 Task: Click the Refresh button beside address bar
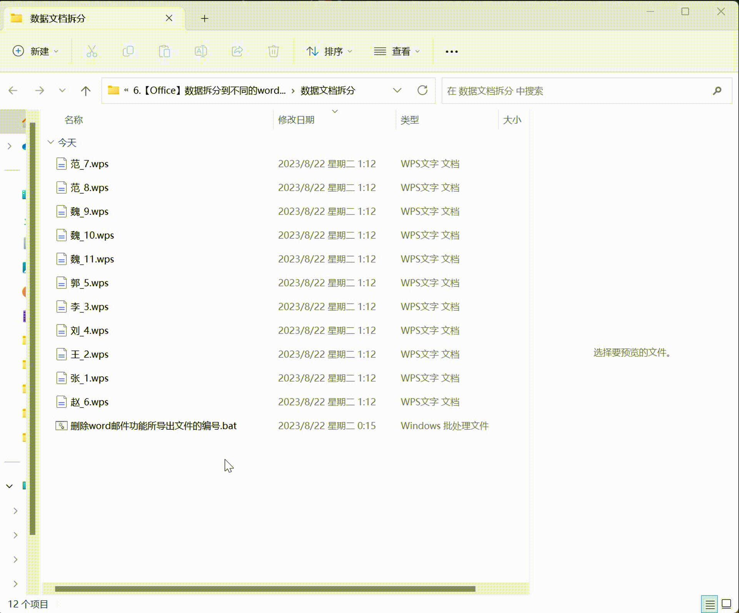422,90
